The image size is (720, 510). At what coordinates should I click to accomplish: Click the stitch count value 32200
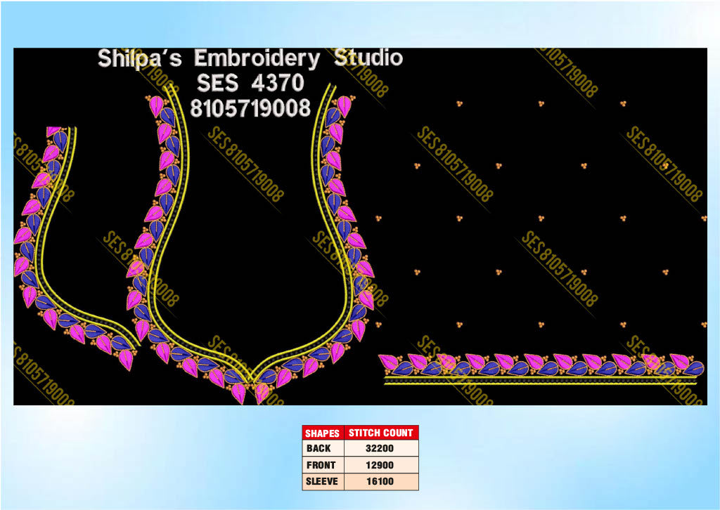(x=380, y=449)
